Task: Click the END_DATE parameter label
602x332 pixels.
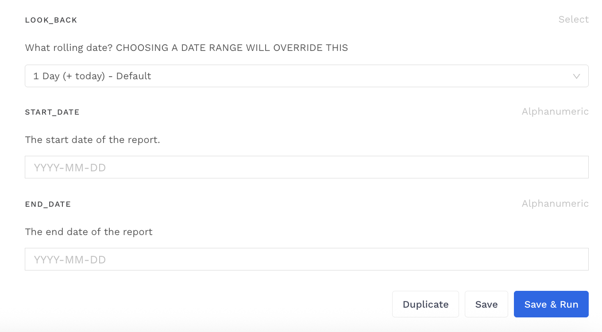Action: click(48, 205)
